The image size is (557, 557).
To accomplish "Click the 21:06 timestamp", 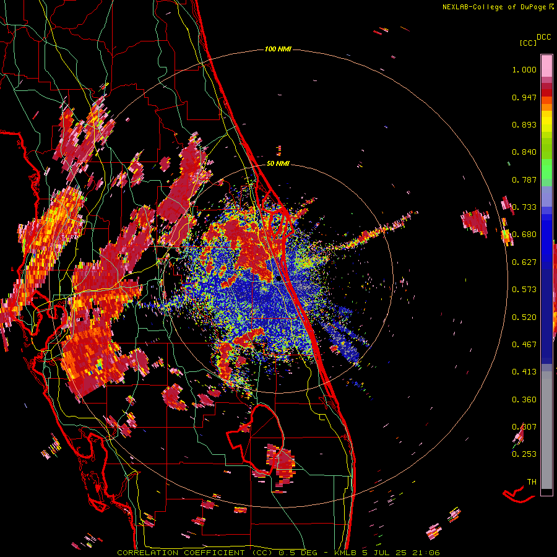I will click(x=426, y=553).
